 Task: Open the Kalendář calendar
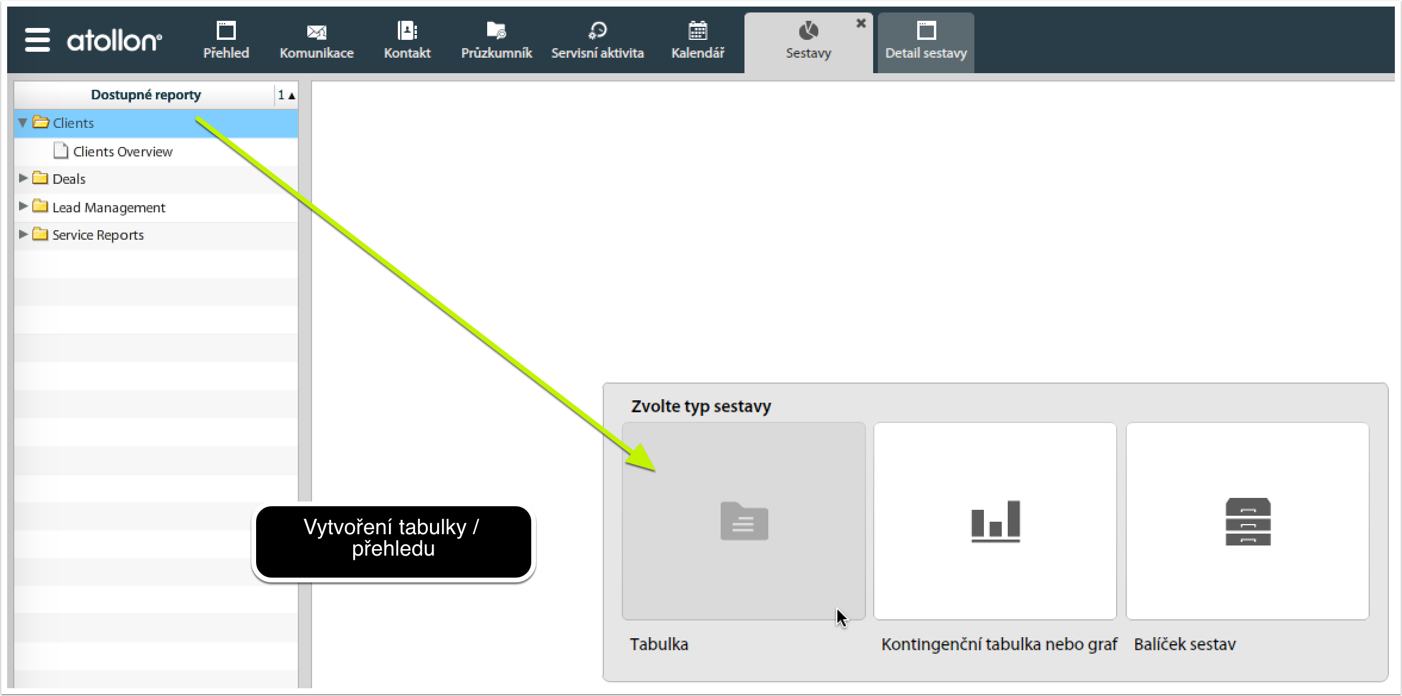[x=697, y=40]
